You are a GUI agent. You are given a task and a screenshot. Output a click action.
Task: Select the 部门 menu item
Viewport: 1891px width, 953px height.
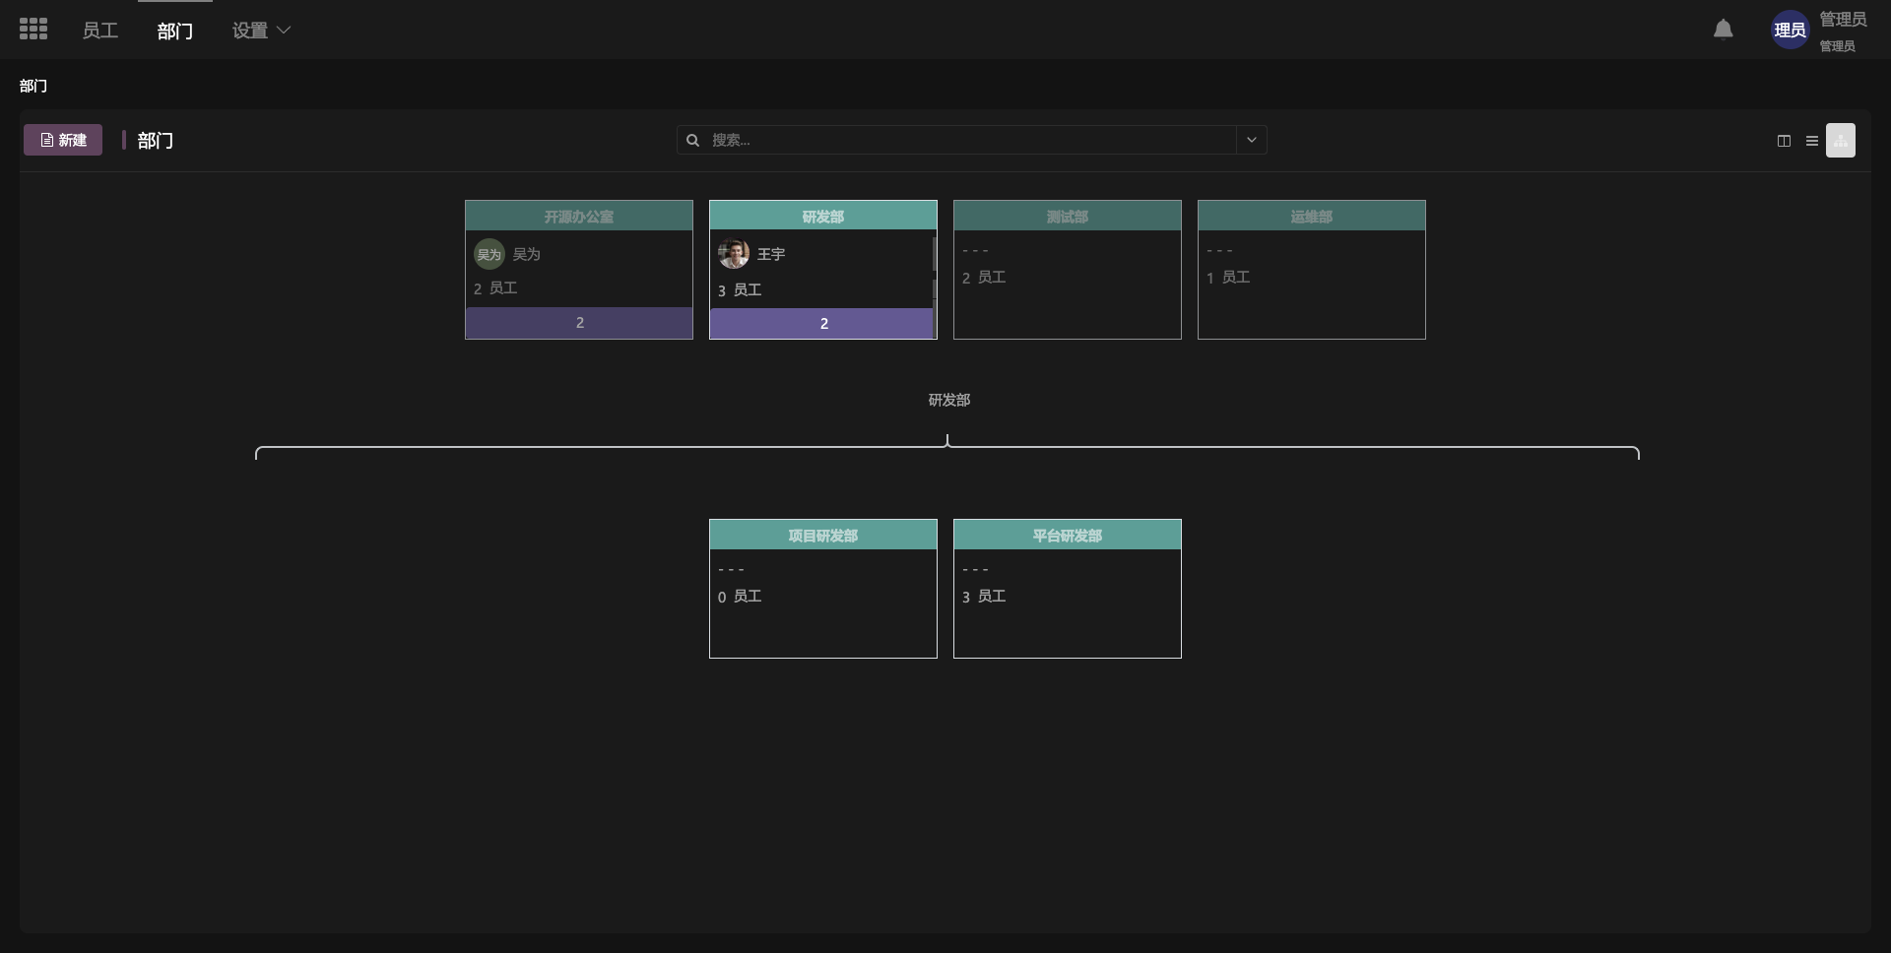(174, 32)
